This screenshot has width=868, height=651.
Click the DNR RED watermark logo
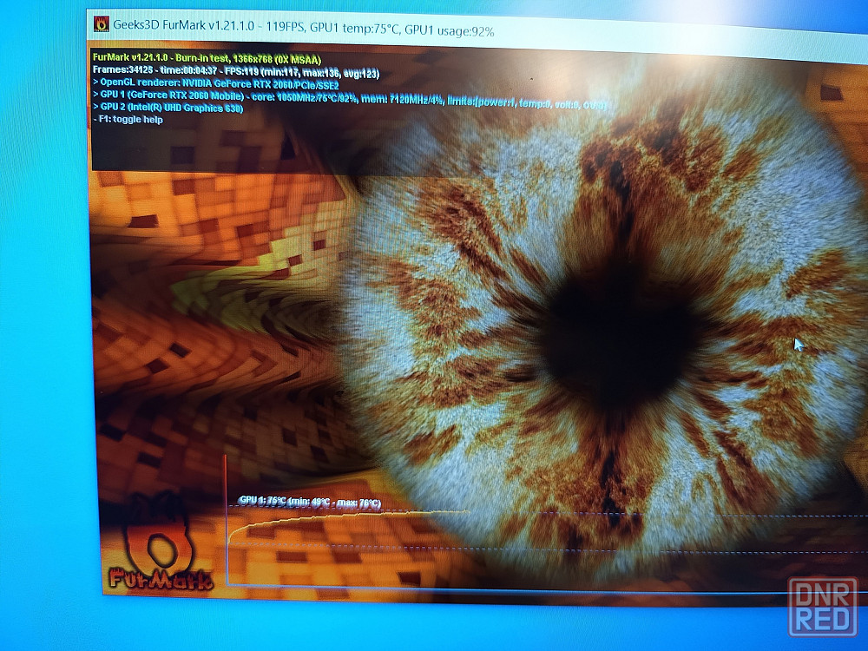tap(822, 607)
